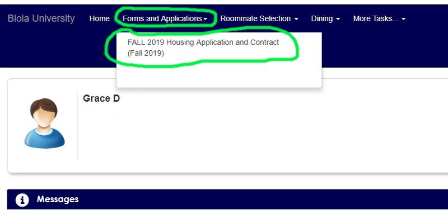Click the Dining label text

(x=322, y=19)
